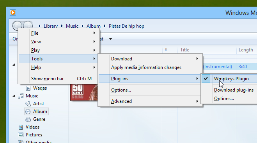
Task: Click the 50 Cent album cover thumbnail
Action: pyautogui.click(x=84, y=92)
